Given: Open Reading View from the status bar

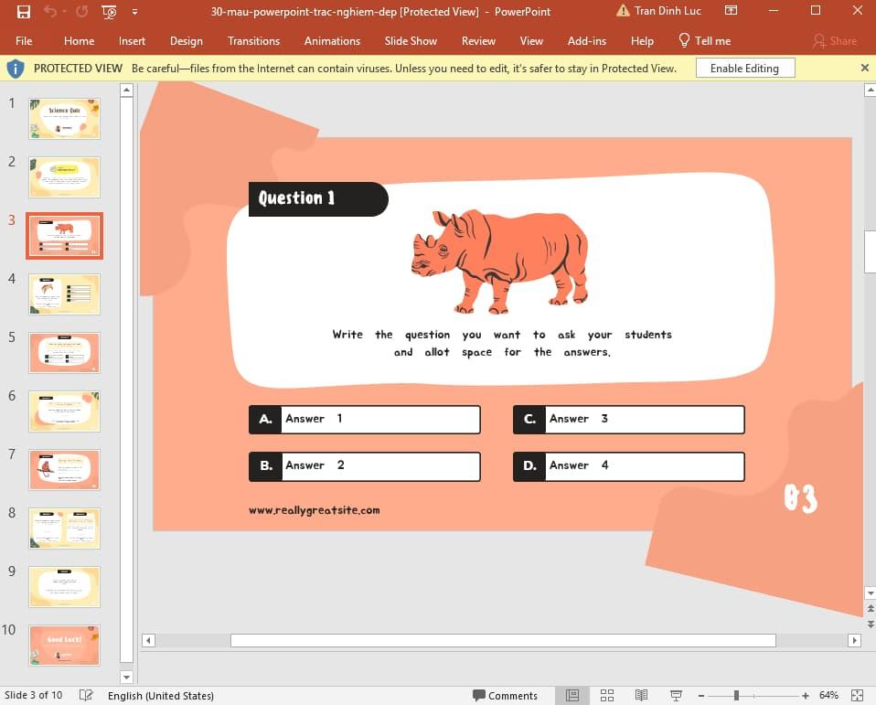Looking at the screenshot, I should point(641,696).
